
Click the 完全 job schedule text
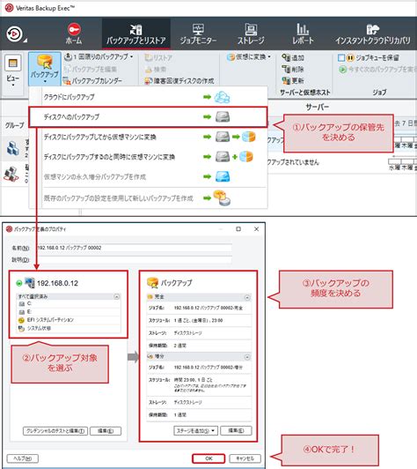click(198, 320)
